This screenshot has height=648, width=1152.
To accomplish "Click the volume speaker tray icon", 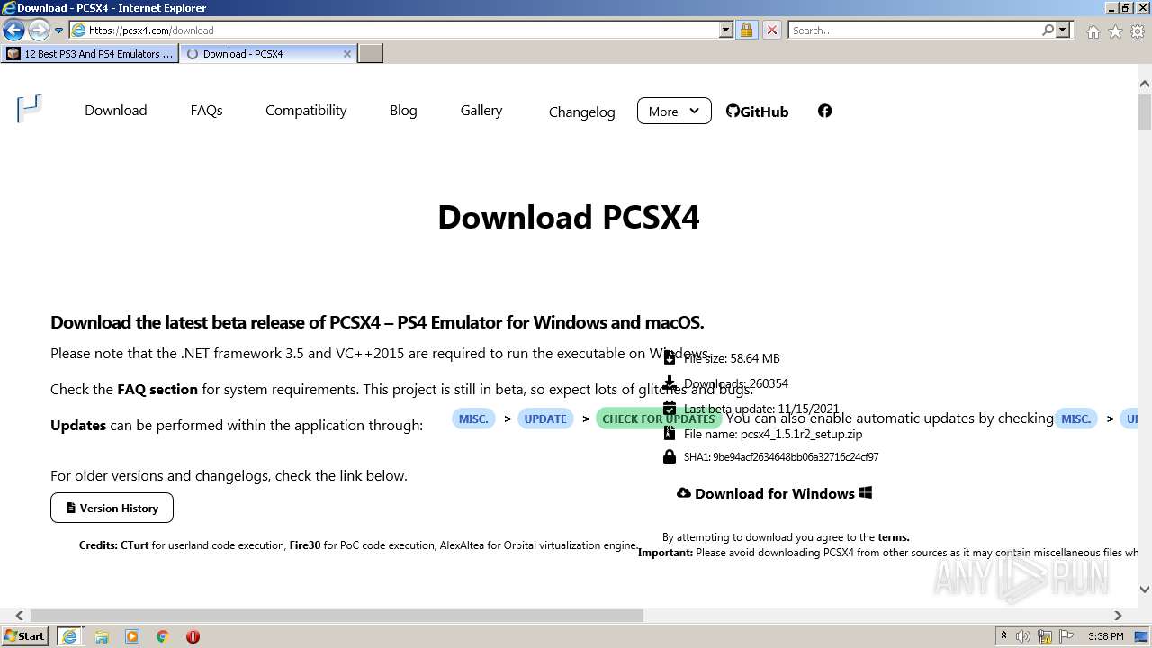I will point(1023,636).
